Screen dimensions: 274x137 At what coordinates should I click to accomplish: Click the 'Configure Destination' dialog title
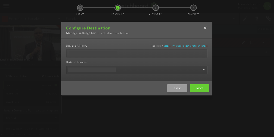(88, 28)
